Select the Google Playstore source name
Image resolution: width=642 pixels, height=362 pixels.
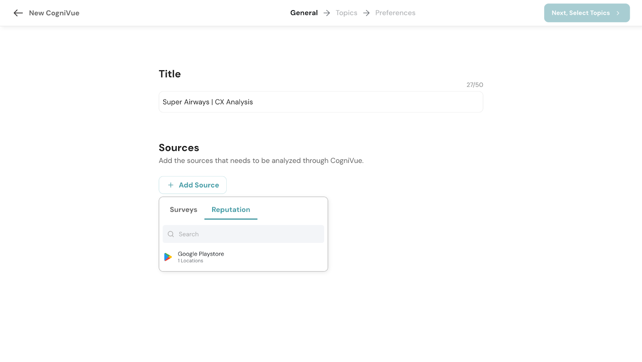pos(201,254)
